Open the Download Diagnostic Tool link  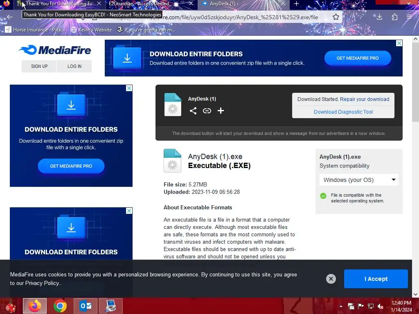click(x=343, y=112)
